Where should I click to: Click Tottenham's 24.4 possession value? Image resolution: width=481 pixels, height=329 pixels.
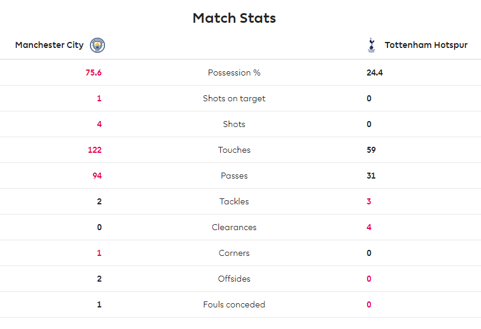tap(374, 73)
